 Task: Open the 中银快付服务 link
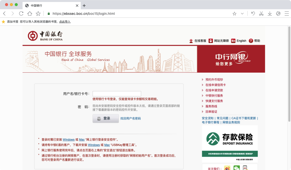214,96
